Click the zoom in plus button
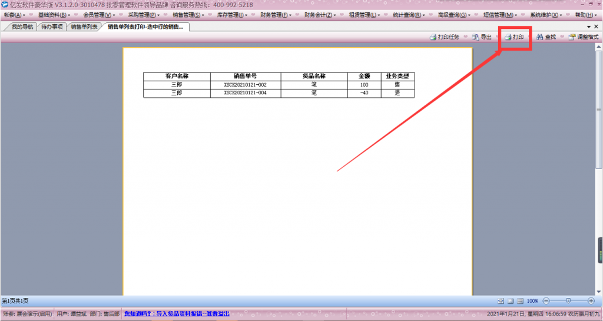The height and width of the screenshot is (321, 603). click(x=591, y=301)
